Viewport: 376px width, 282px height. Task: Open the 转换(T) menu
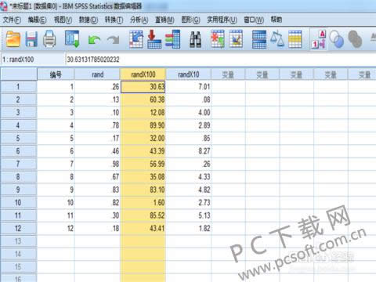click(114, 20)
